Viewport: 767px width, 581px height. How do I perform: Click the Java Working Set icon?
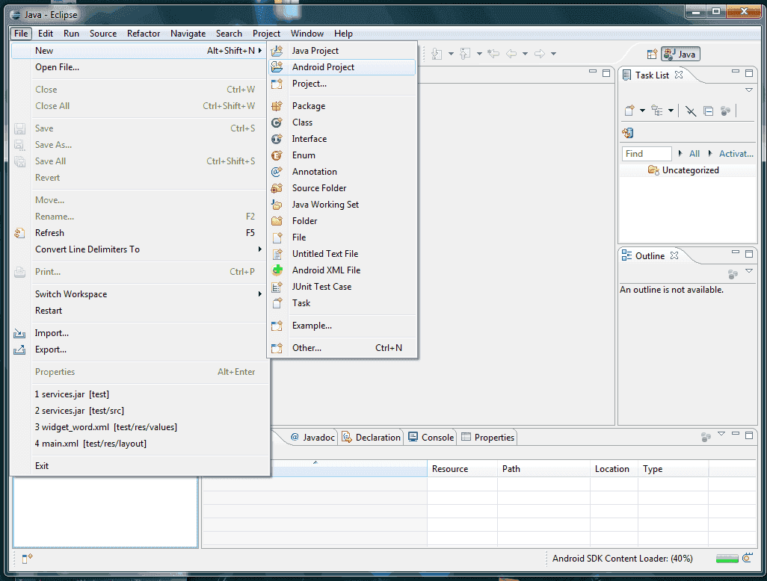[277, 205]
